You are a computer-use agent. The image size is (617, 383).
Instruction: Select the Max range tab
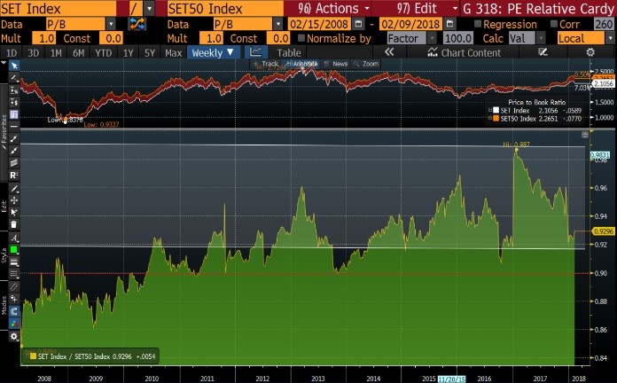[174, 52]
